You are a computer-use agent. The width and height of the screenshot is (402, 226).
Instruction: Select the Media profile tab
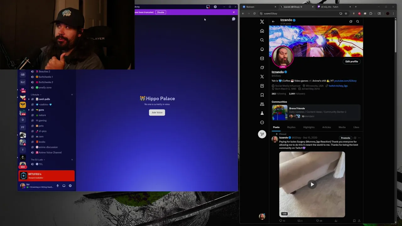(342, 127)
